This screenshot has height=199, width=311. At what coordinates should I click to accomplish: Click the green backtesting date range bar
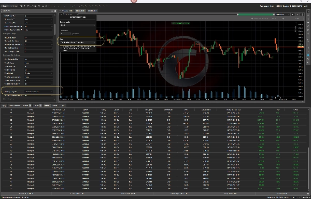point(256,15)
